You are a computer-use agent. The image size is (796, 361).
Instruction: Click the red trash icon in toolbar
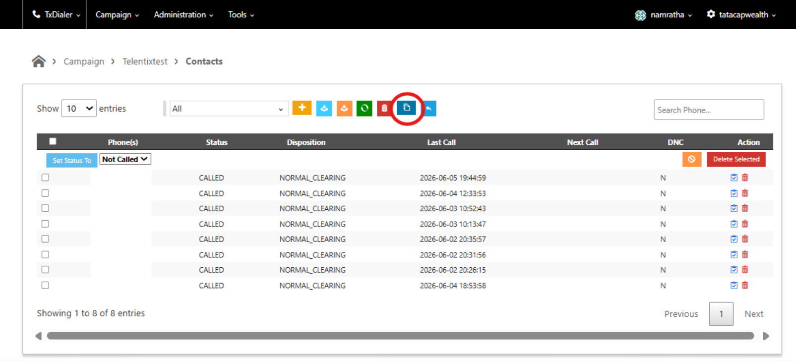pyautogui.click(x=384, y=108)
